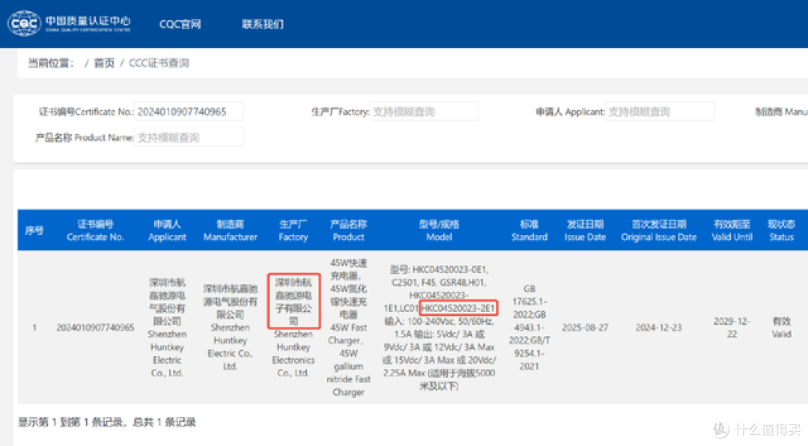Click the 发证日期 Issue Date column header
Screen dimensions: 808x446
[585, 230]
